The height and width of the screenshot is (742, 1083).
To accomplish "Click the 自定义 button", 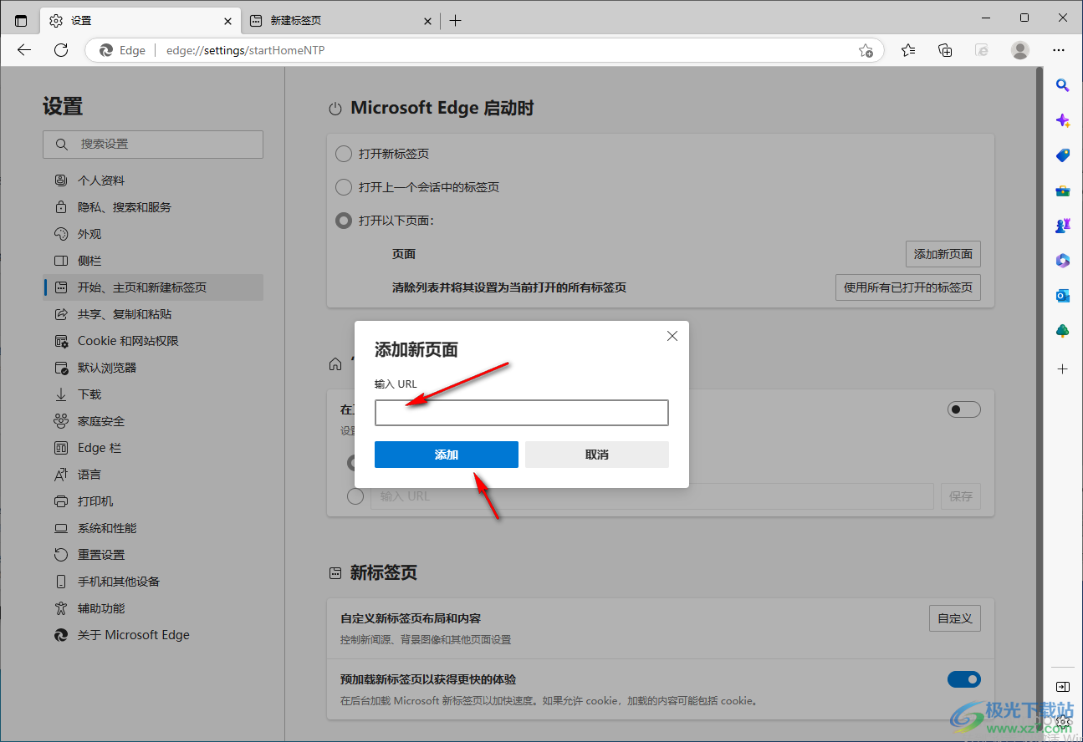I will [955, 618].
